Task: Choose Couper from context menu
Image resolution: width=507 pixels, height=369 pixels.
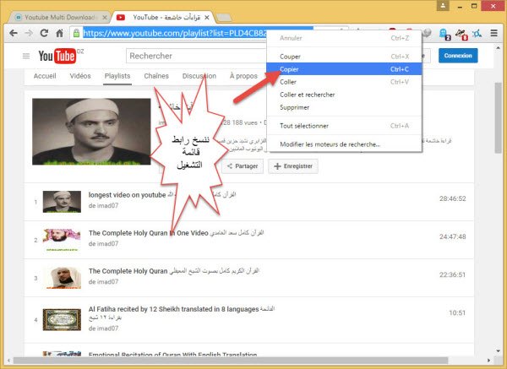Action: (x=344, y=57)
